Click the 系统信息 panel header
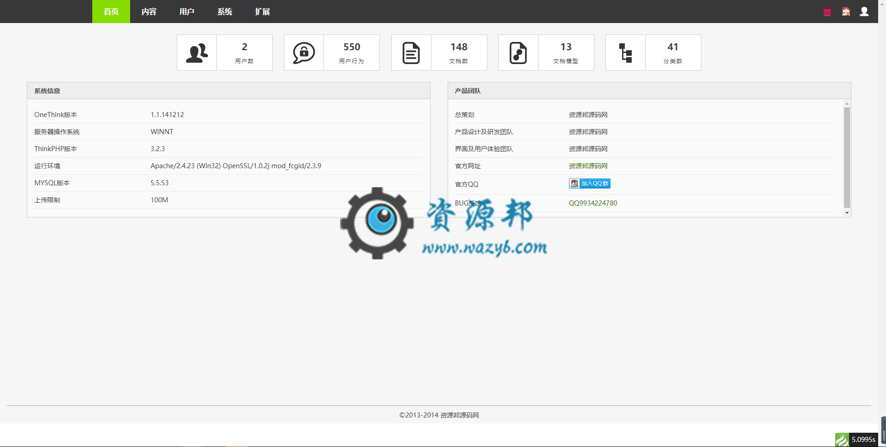Screen dimensions: 886x447 228,91
